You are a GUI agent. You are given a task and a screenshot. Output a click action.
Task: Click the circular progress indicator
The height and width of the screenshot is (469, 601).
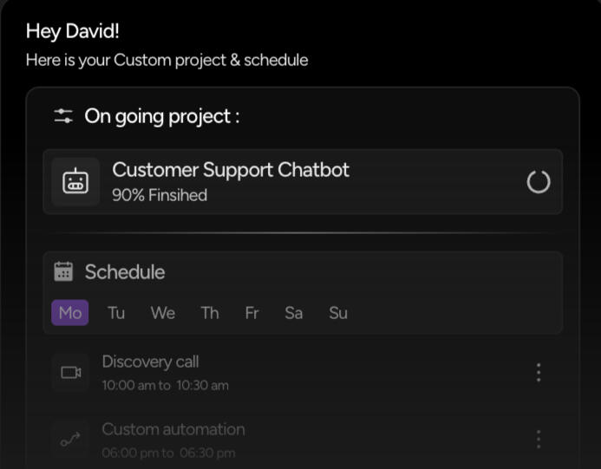(x=539, y=182)
